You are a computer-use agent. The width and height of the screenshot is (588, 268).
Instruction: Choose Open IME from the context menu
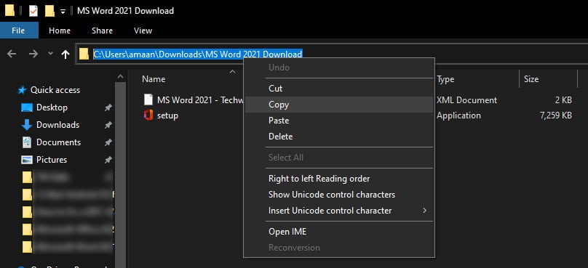338,232
